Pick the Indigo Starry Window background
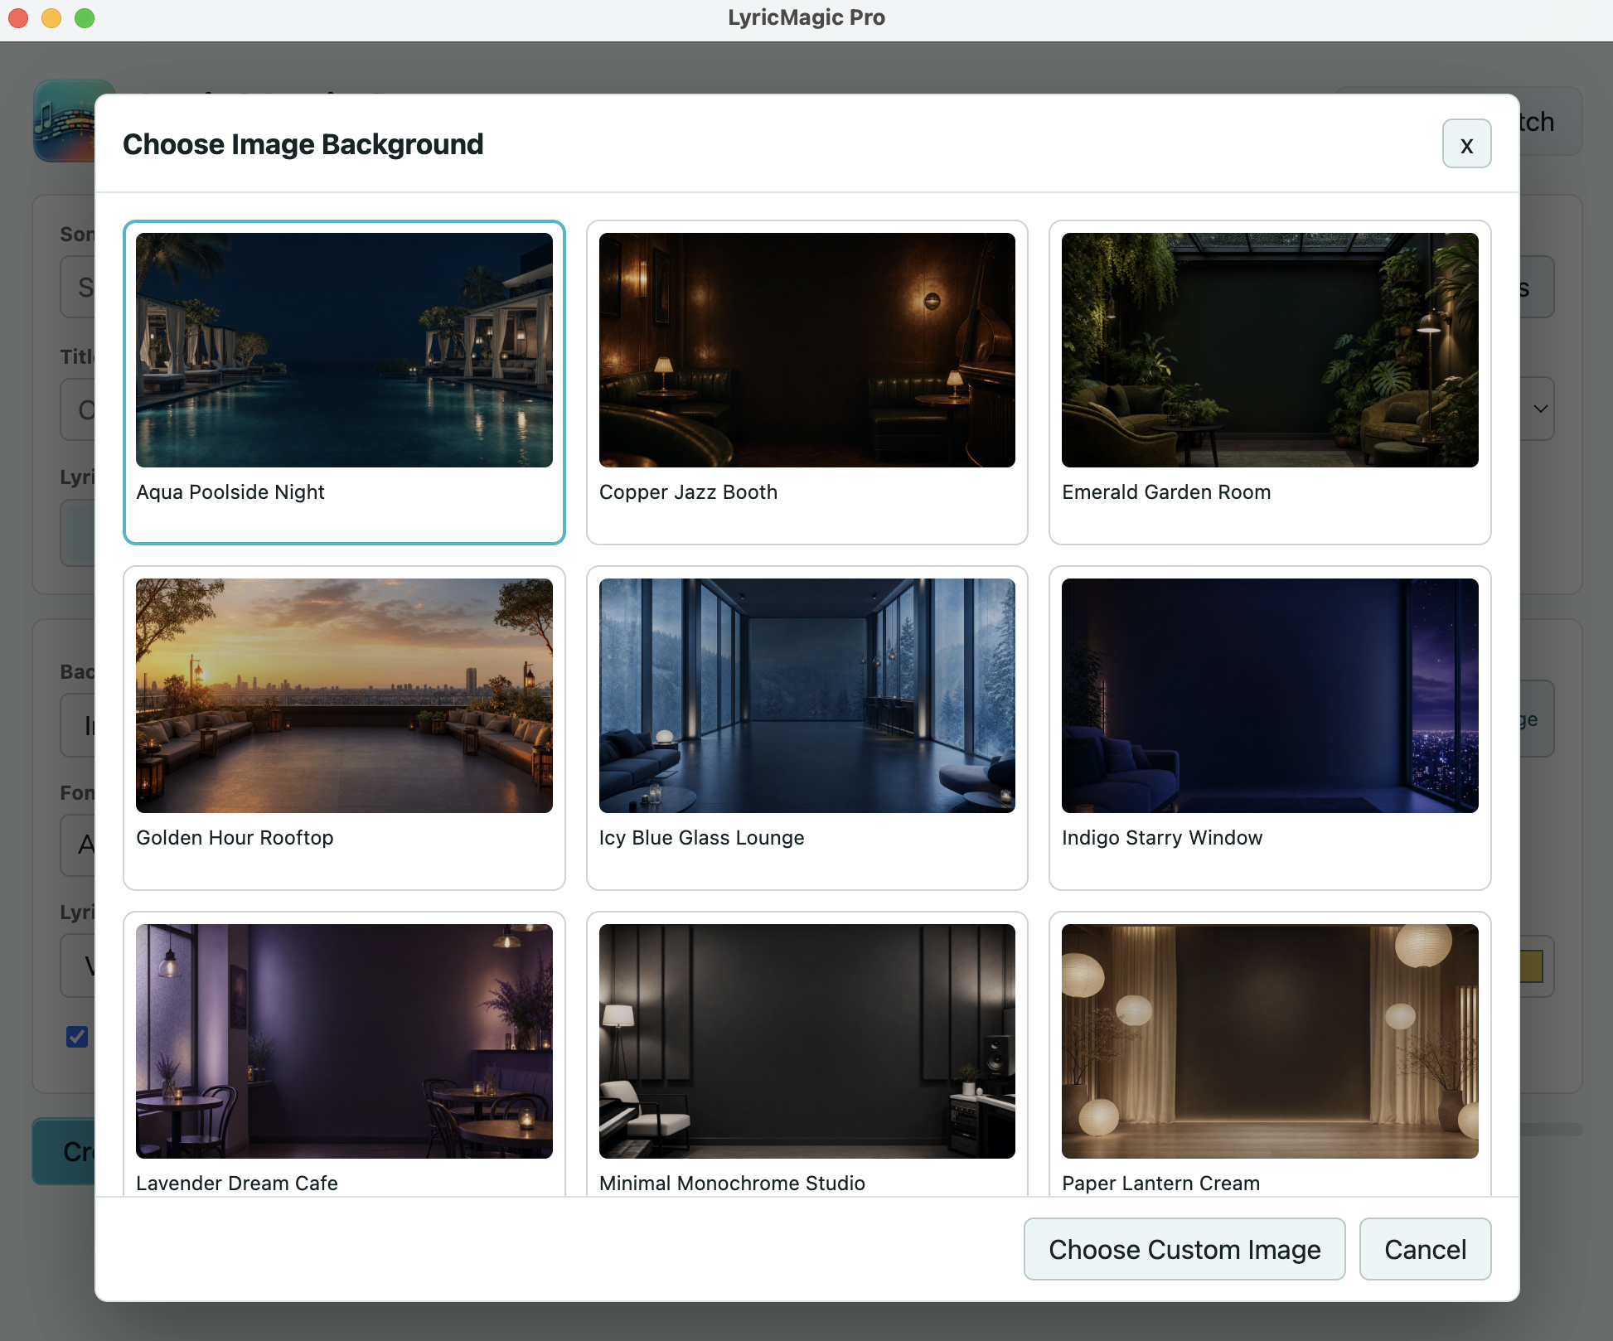 (x=1270, y=695)
